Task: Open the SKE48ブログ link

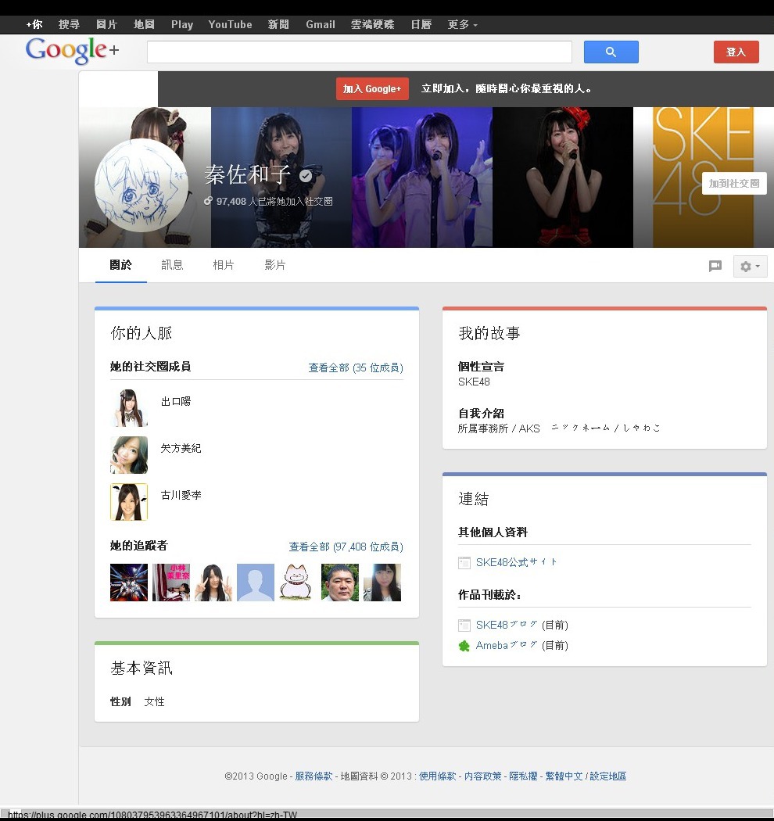Action: pos(507,625)
